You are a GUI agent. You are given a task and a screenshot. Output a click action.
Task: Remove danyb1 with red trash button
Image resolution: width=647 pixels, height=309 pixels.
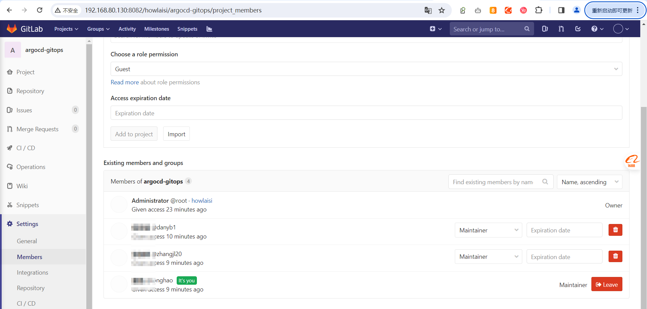615,230
